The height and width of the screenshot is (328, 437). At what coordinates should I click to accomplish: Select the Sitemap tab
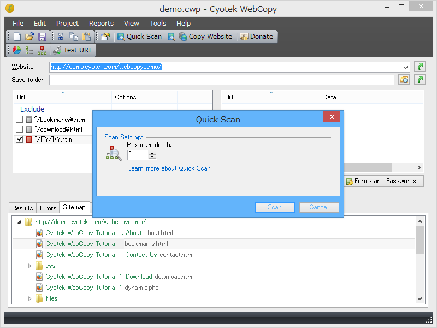coord(74,207)
